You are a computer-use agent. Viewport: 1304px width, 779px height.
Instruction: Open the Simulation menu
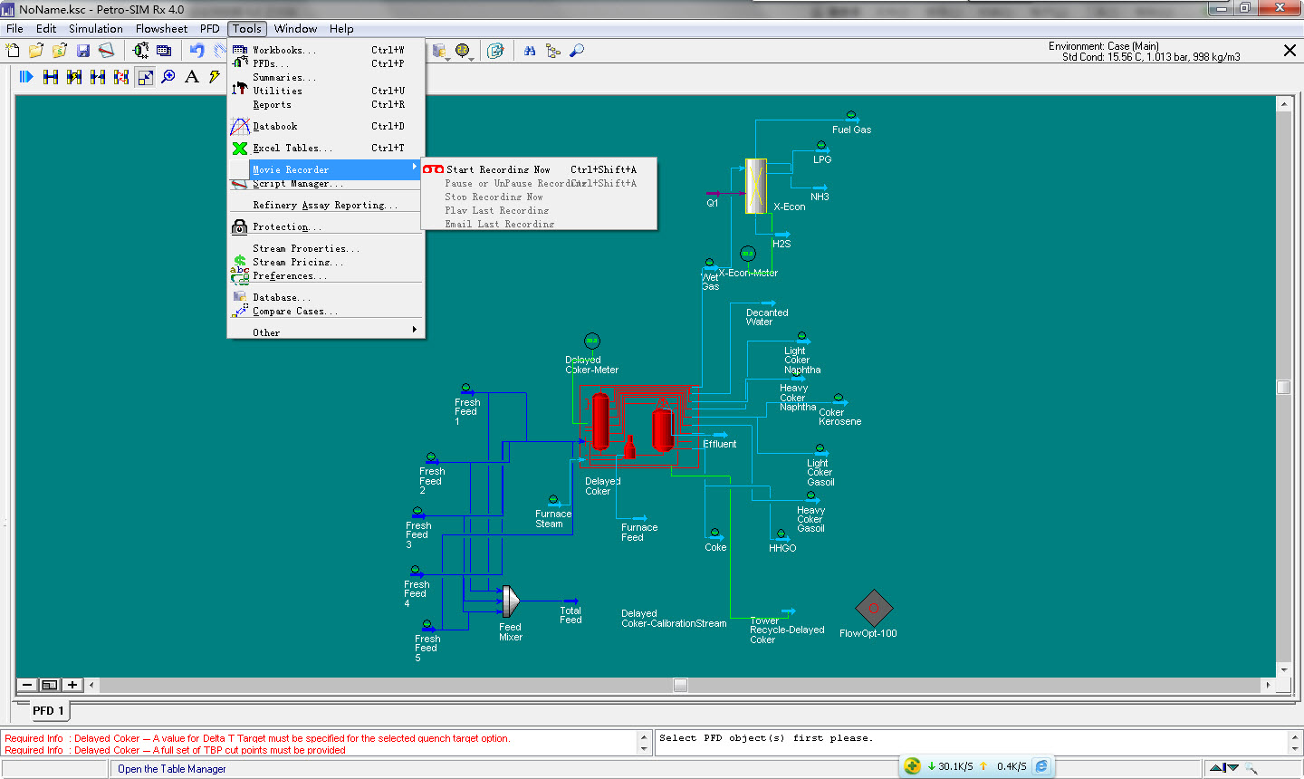[x=96, y=28]
